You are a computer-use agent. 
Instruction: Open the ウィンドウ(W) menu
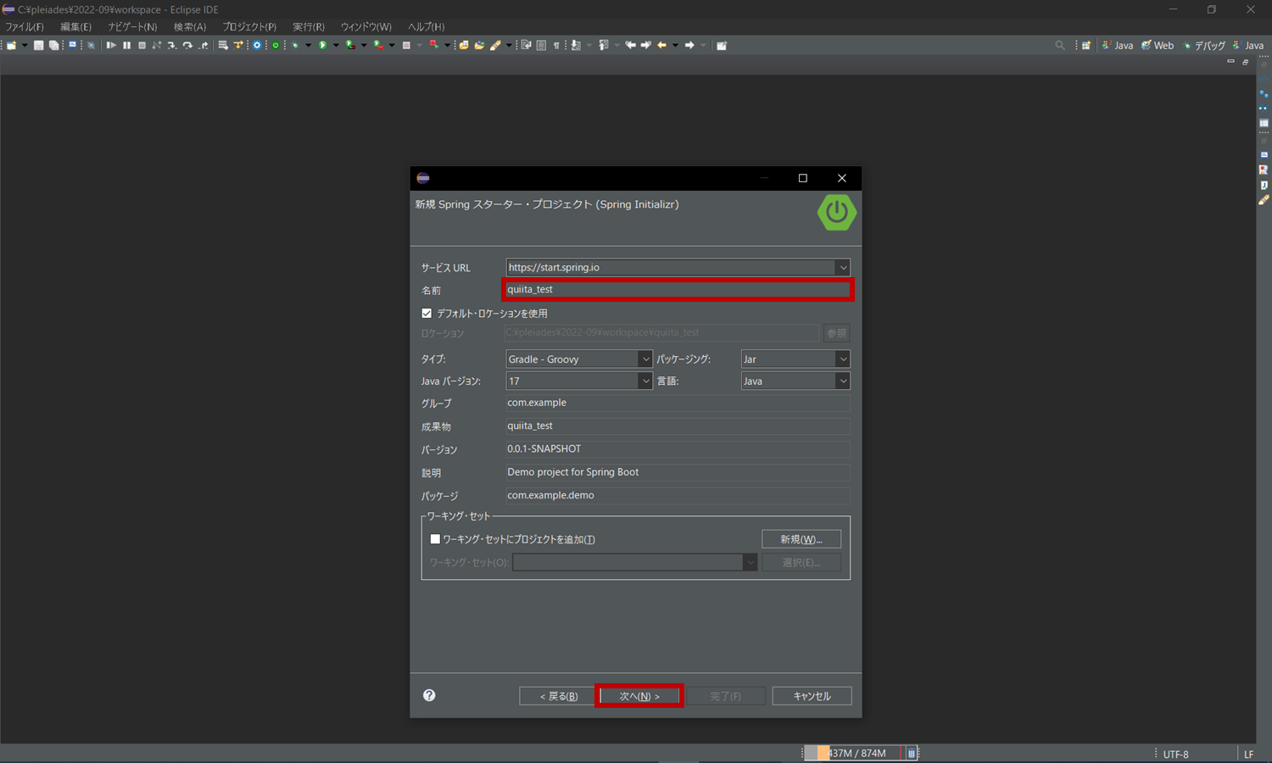point(365,26)
